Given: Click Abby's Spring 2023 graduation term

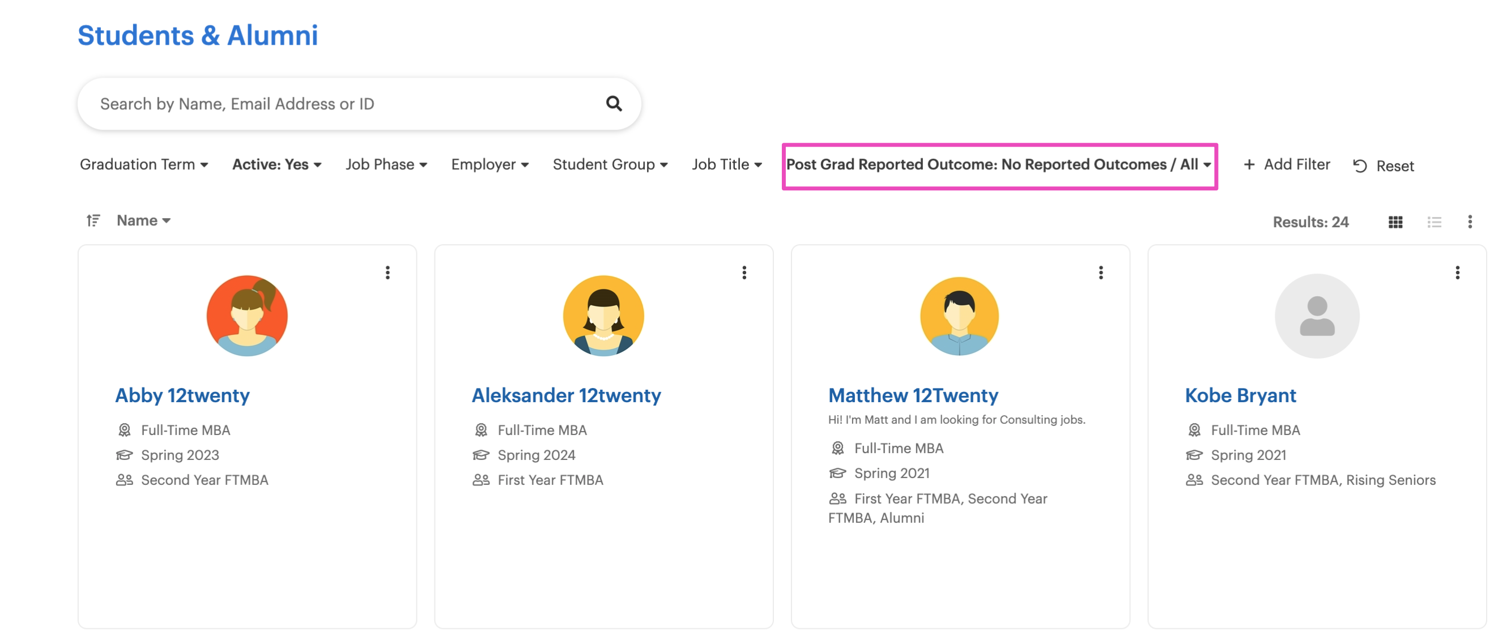Looking at the screenshot, I should coord(180,455).
